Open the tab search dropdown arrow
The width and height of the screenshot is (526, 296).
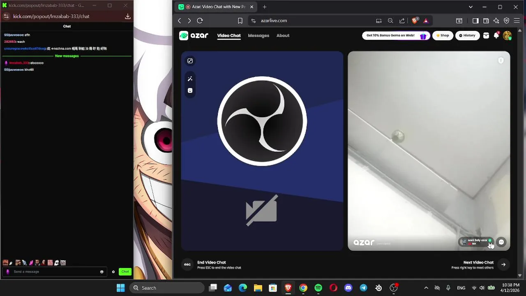[x=471, y=7]
